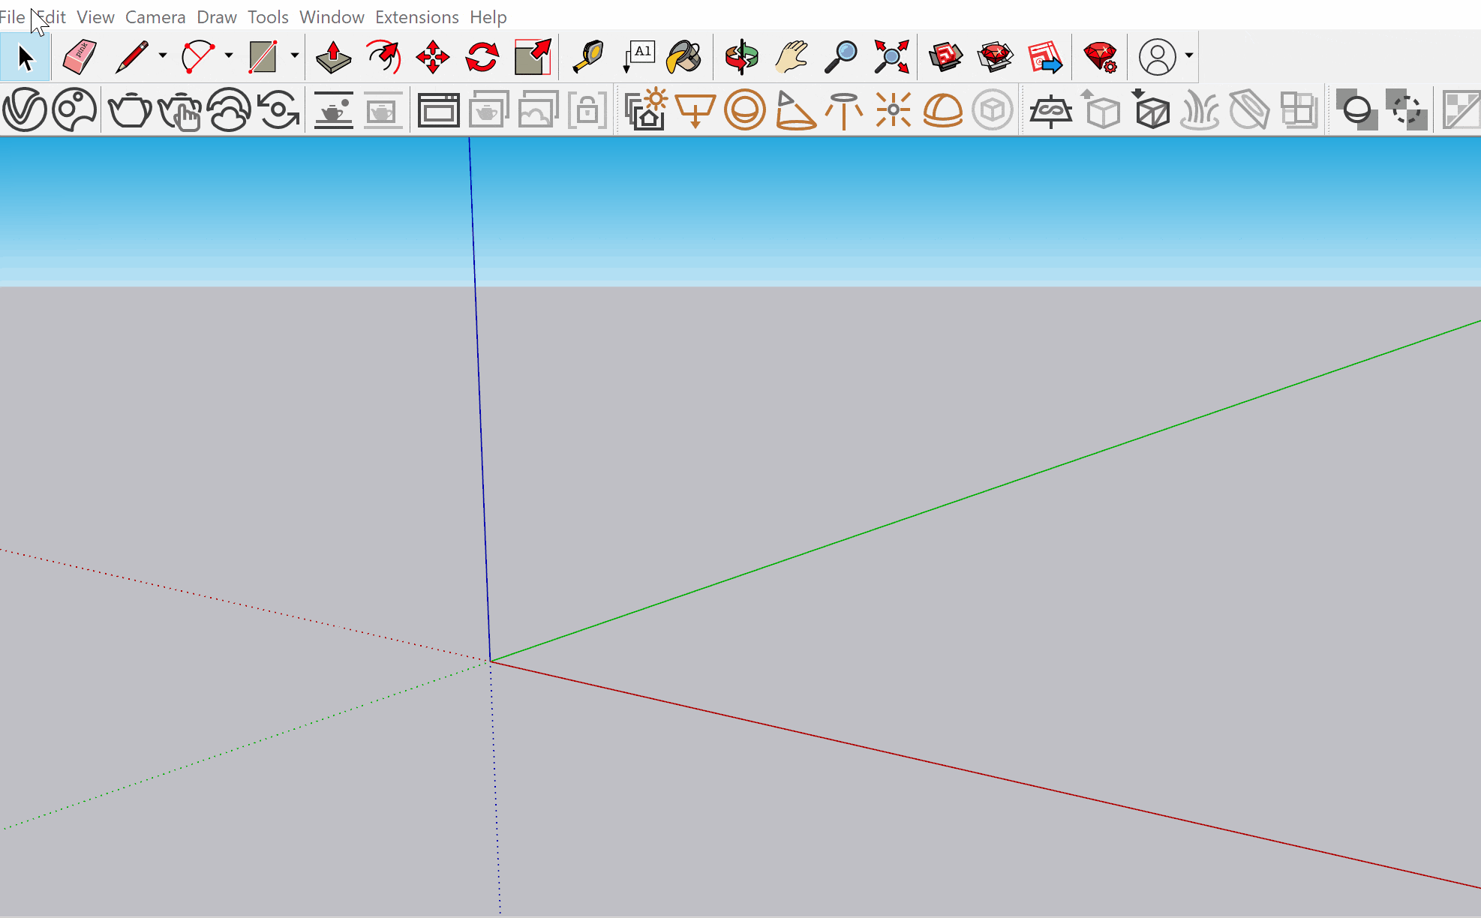Open the V-Ray Asset Editor icon
This screenshot has width=1481, height=918.
[25, 110]
